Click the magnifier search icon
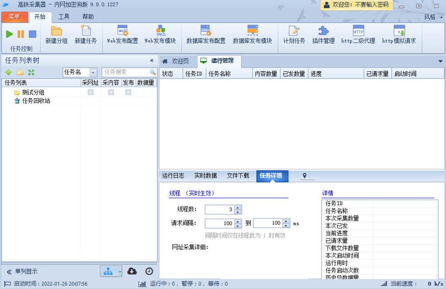446x289 pixels. pyautogui.click(x=153, y=72)
